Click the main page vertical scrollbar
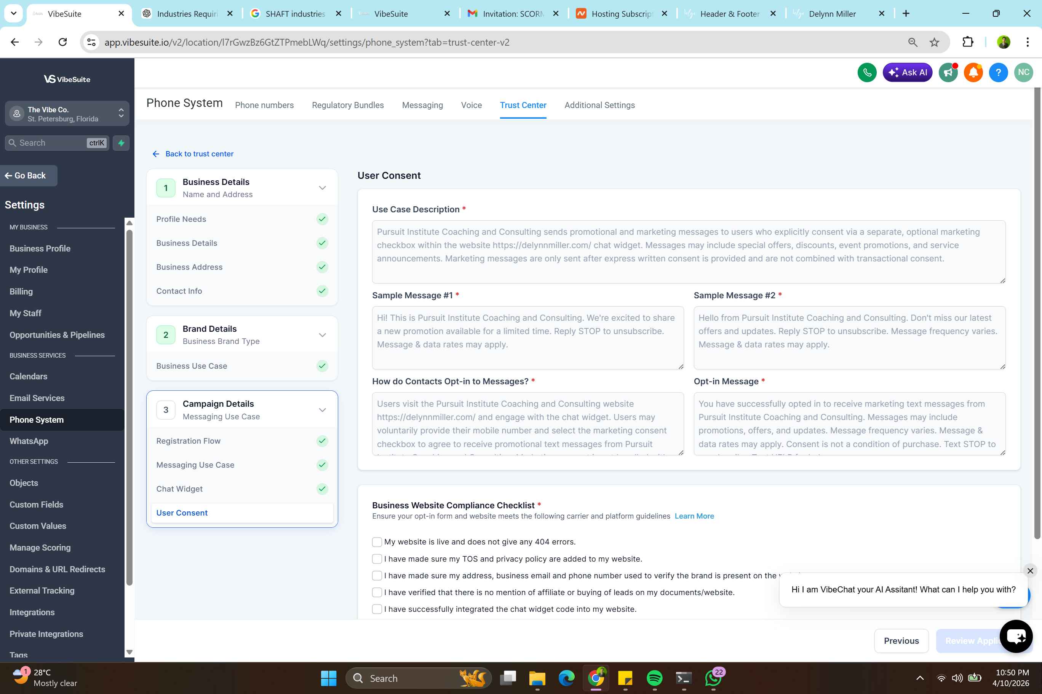The image size is (1042, 694). 1037,313
